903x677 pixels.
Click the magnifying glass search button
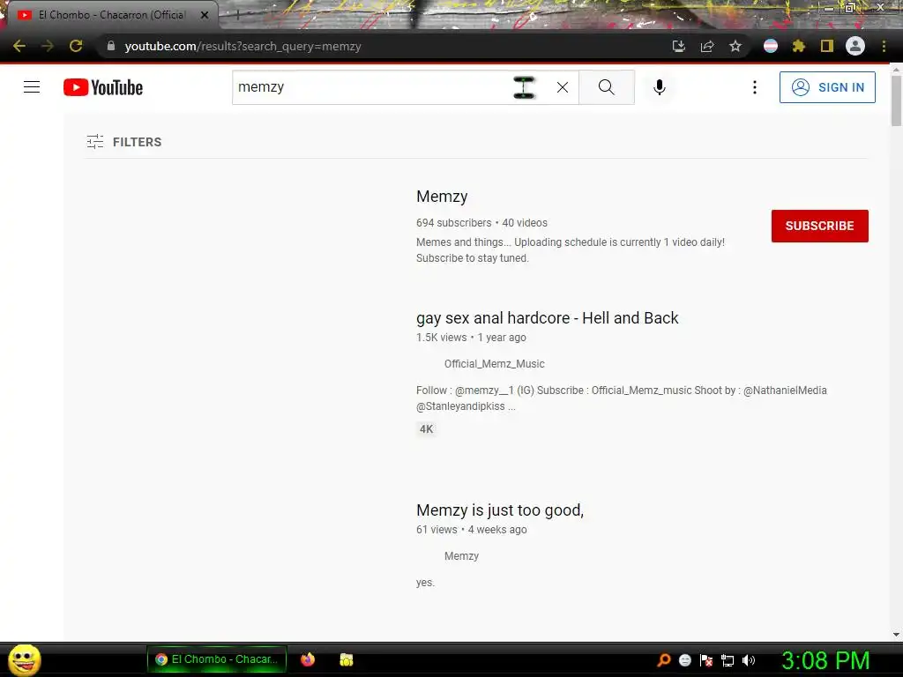pos(607,87)
